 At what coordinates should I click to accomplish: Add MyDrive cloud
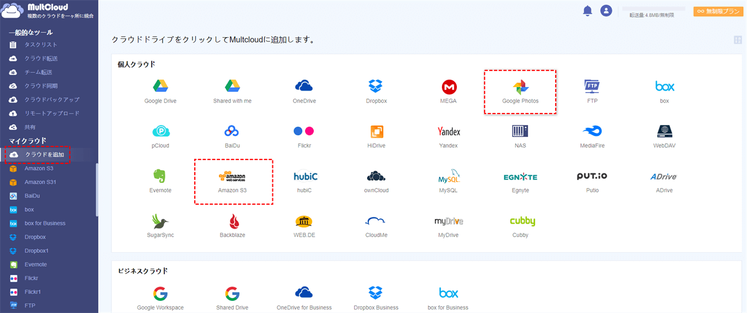[x=449, y=226]
